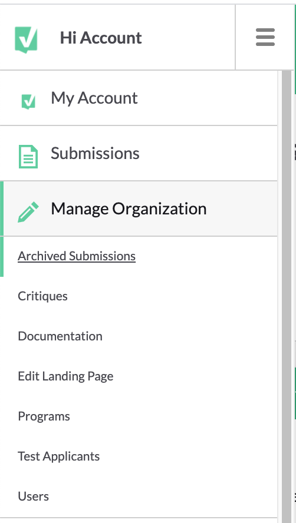The image size is (296, 523).
Task: Click the Manage Organization pencil icon
Action: click(x=28, y=212)
